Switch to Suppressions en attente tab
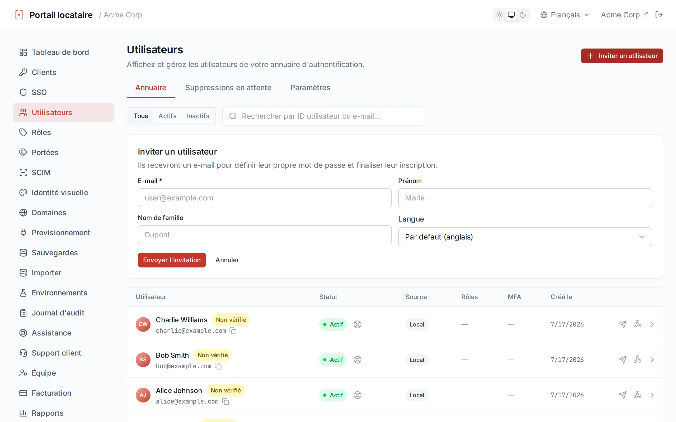Viewport: 676px width, 422px height. pyautogui.click(x=228, y=88)
